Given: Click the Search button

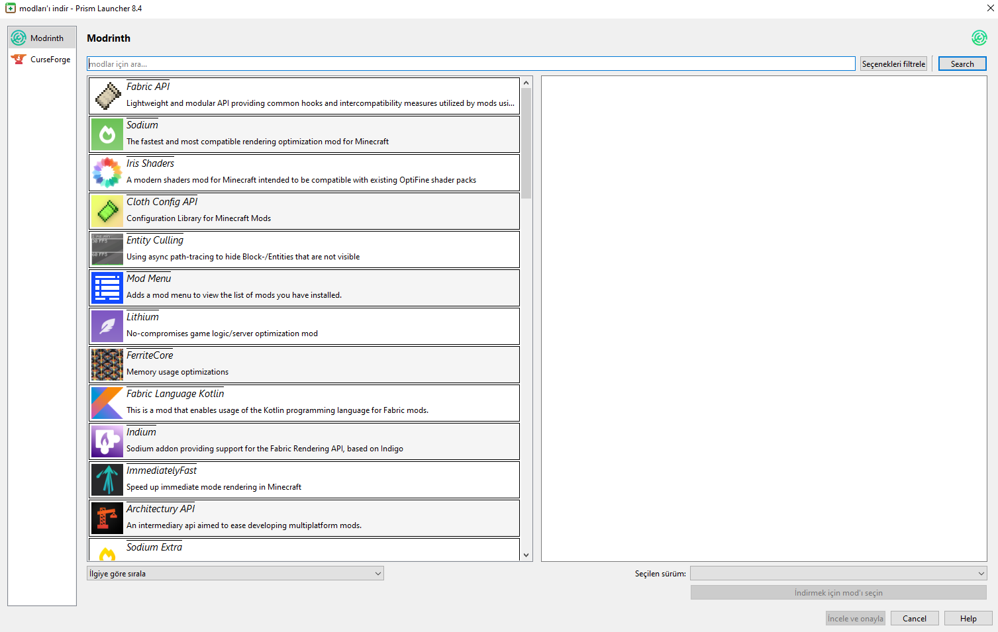Looking at the screenshot, I should [962, 64].
